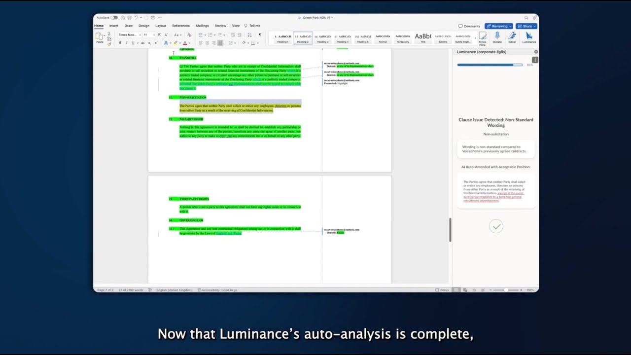631x355 pixels.
Task: Click the Clear Formatting icon
Action: coord(189,35)
